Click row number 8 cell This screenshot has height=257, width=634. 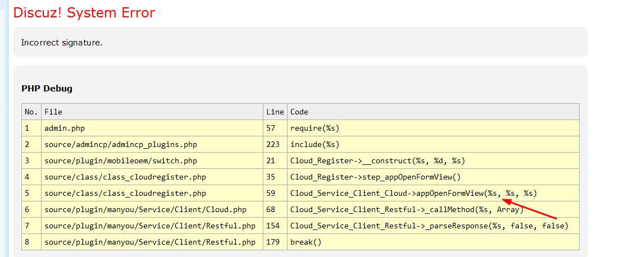coord(31,242)
